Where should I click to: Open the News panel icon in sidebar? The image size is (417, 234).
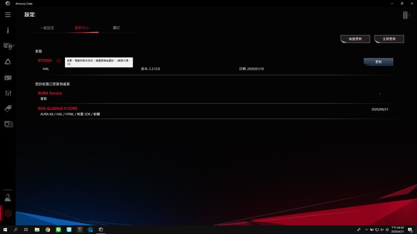pos(8,124)
